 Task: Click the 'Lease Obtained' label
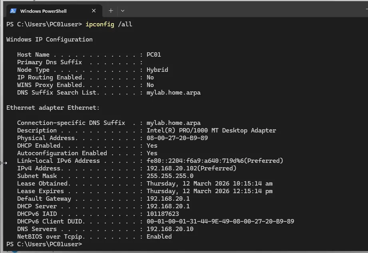[x=42, y=184]
